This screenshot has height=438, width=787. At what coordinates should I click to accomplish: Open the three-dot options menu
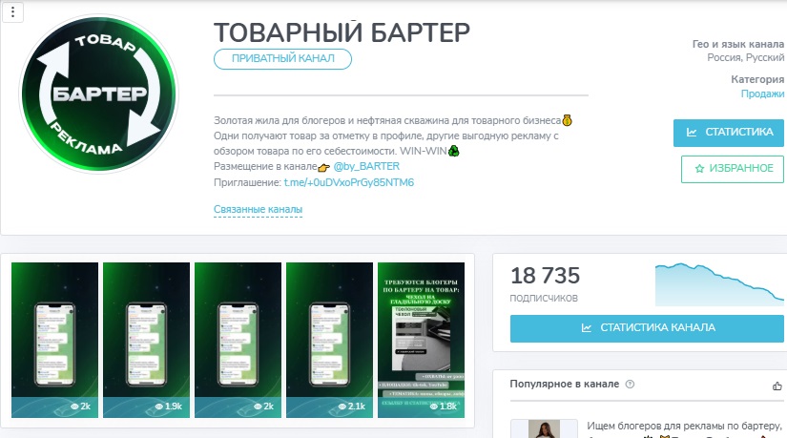click(13, 11)
